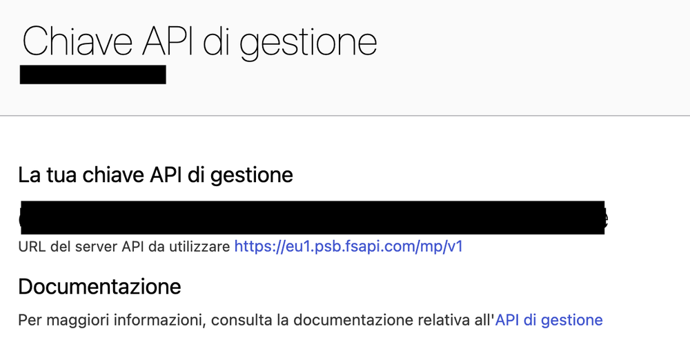Screen dimensions: 690x351
Task: Click the word "consulta" in the documentation sentence
Action: click(x=240, y=320)
